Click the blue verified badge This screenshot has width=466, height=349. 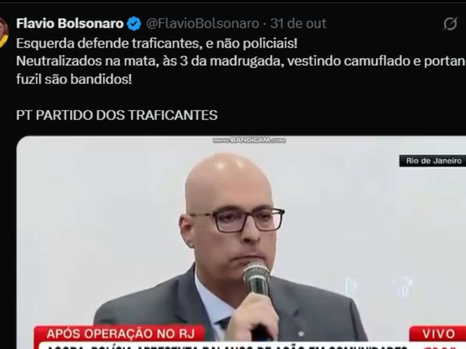click(134, 24)
